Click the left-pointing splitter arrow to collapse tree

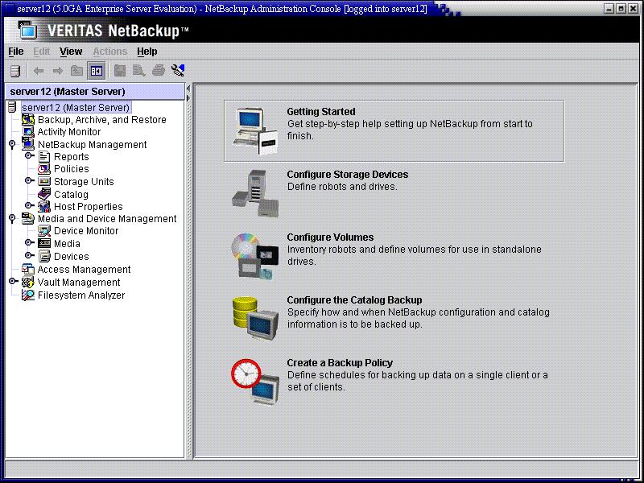(x=188, y=89)
